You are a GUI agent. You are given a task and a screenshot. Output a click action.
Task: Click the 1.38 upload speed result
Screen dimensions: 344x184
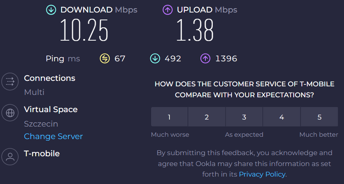[195, 30]
